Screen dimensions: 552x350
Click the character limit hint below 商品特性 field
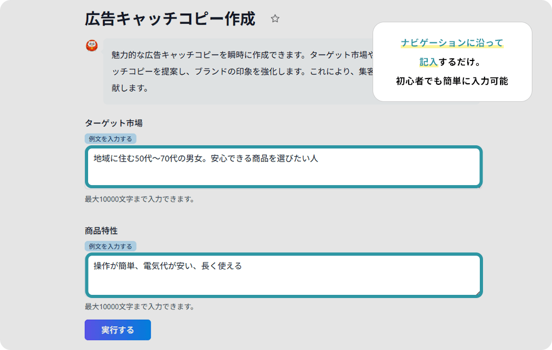[140, 307]
